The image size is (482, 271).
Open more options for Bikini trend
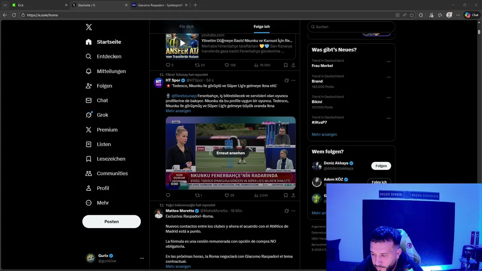click(x=389, y=98)
